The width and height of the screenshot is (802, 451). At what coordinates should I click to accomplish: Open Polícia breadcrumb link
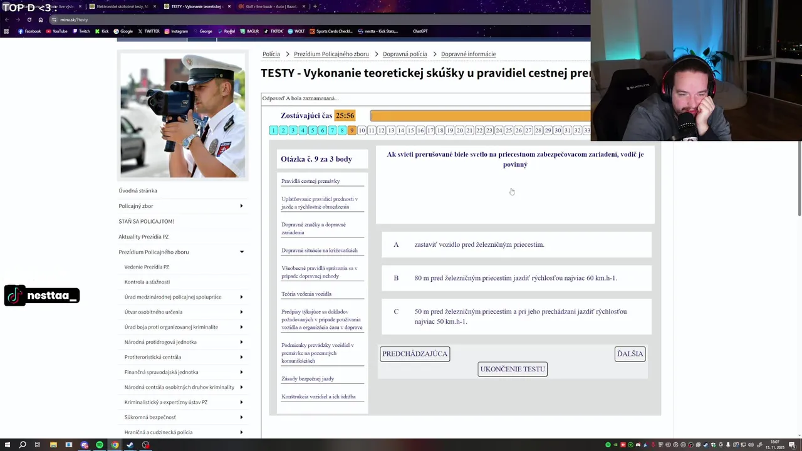coord(271,54)
